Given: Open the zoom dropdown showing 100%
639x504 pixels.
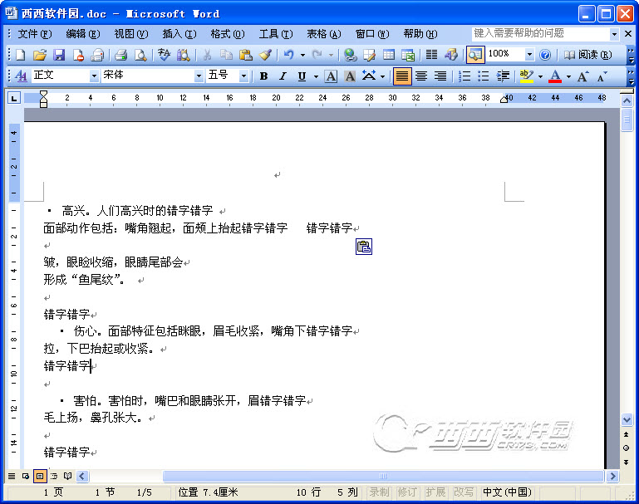Looking at the screenshot, I should click(529, 55).
